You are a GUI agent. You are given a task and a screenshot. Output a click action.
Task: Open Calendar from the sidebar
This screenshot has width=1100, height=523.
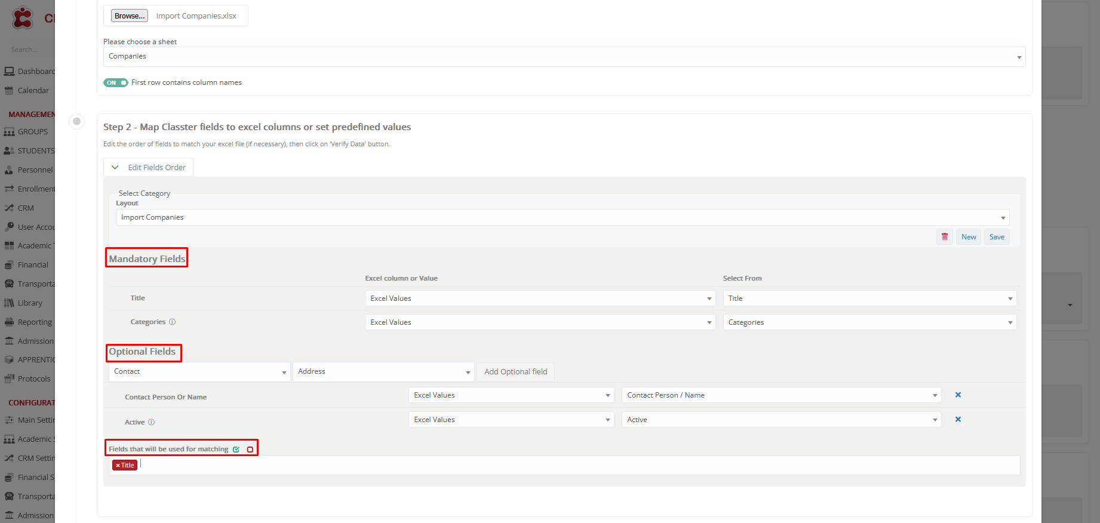tap(33, 91)
